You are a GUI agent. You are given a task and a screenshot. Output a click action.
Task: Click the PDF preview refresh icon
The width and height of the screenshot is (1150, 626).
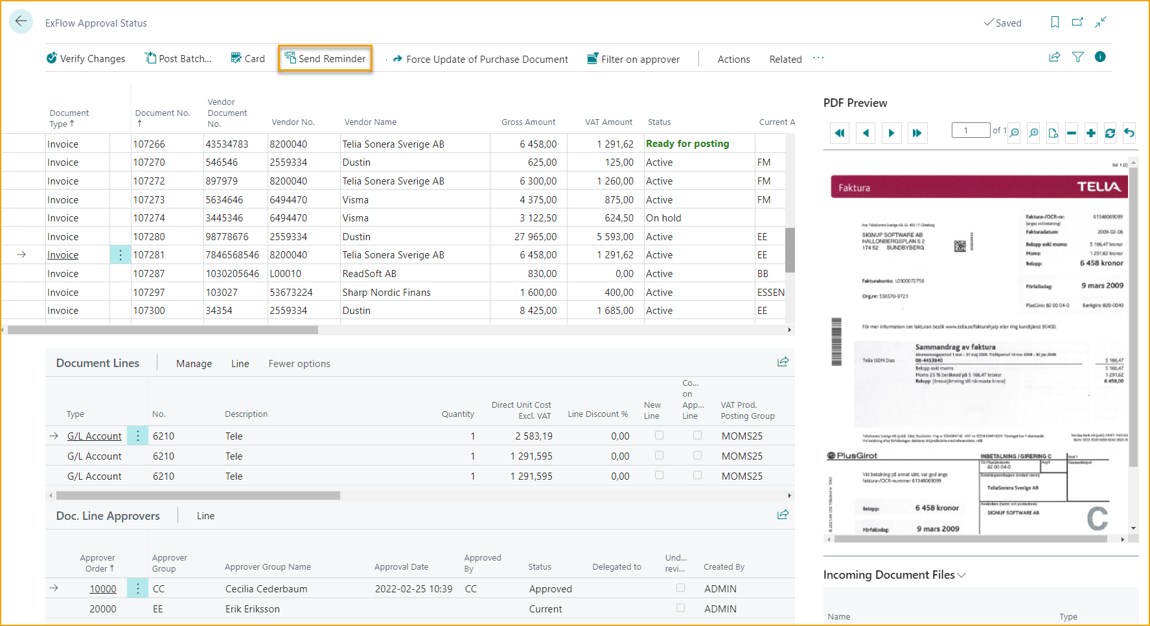coord(1110,133)
